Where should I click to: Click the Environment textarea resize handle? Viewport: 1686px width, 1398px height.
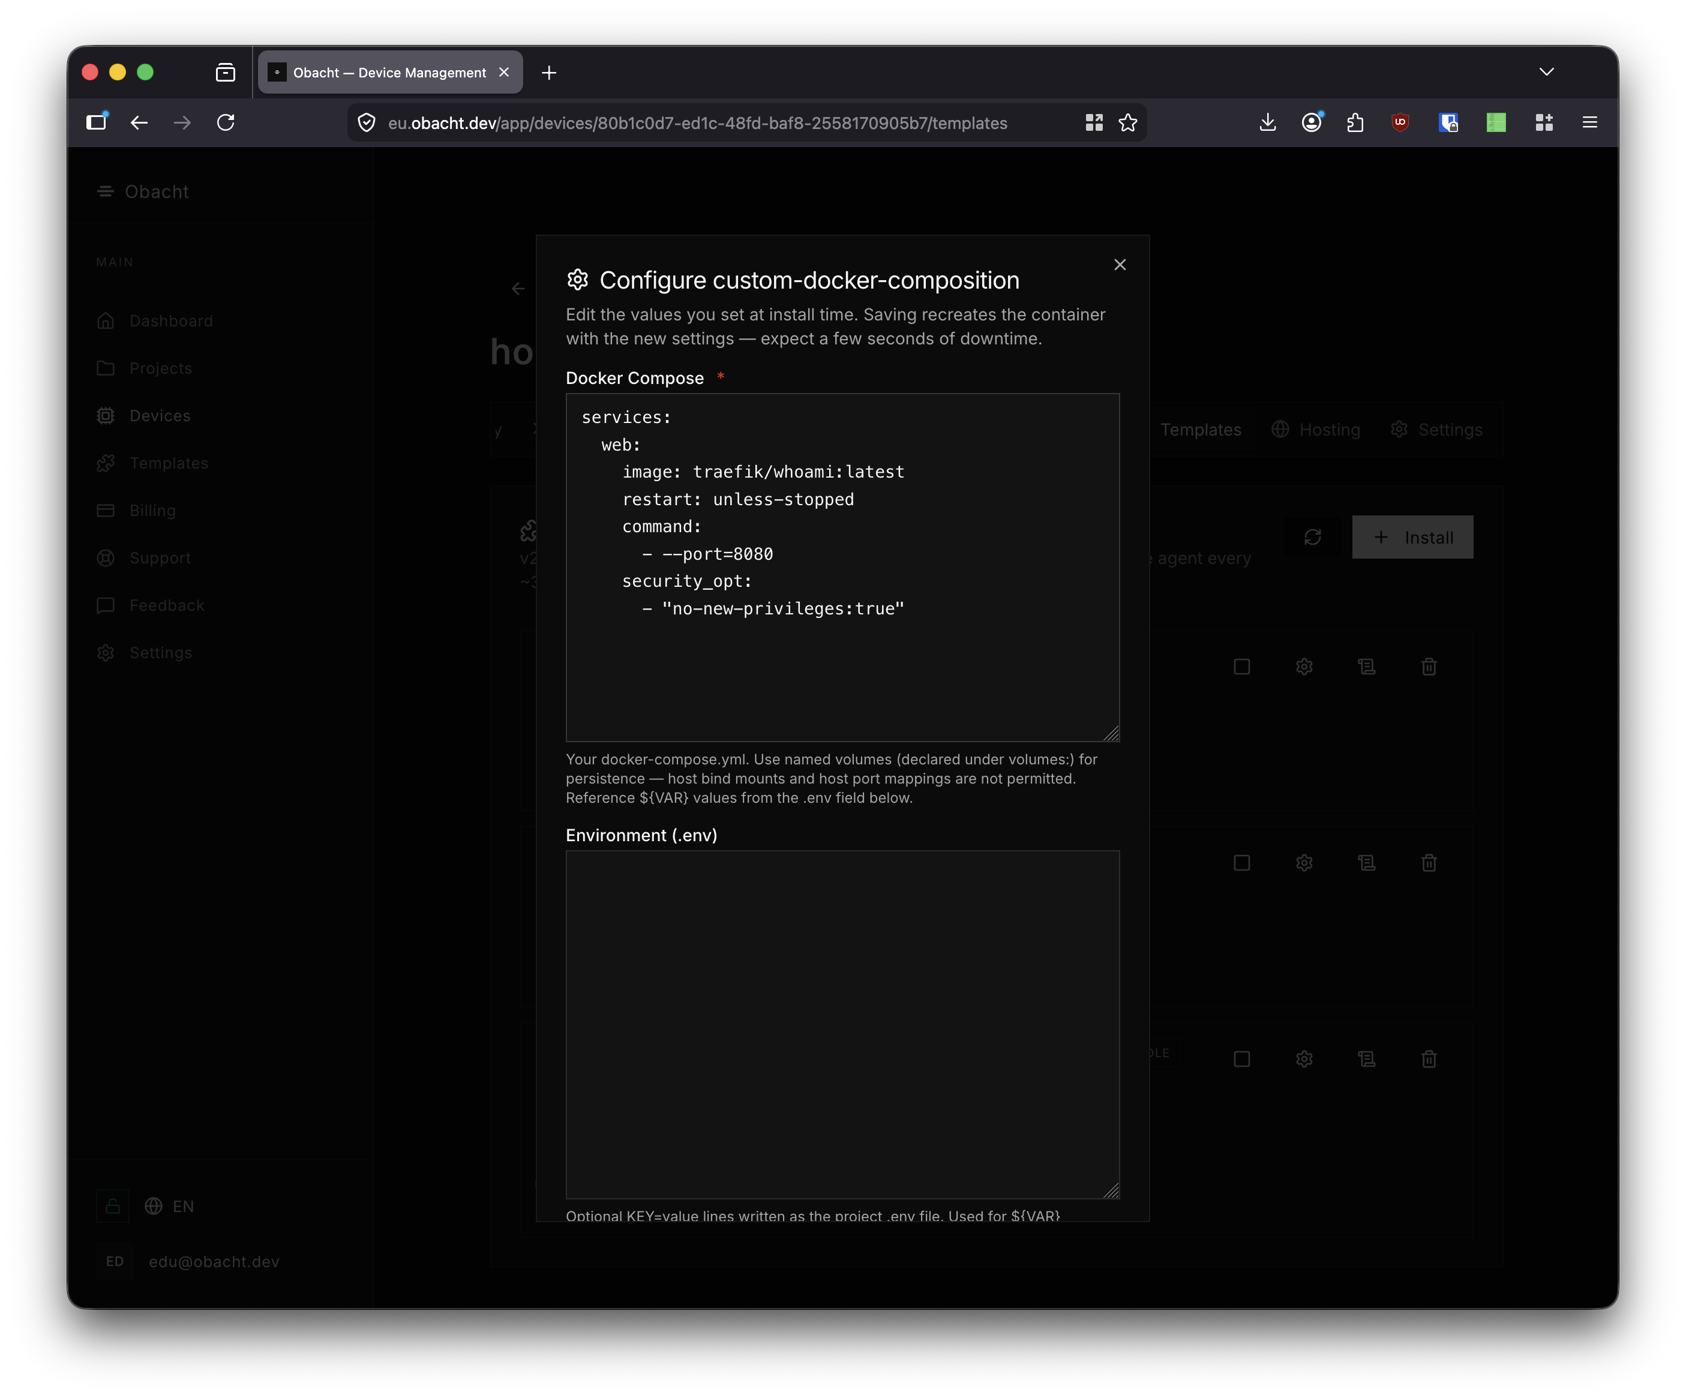coord(1112,1191)
